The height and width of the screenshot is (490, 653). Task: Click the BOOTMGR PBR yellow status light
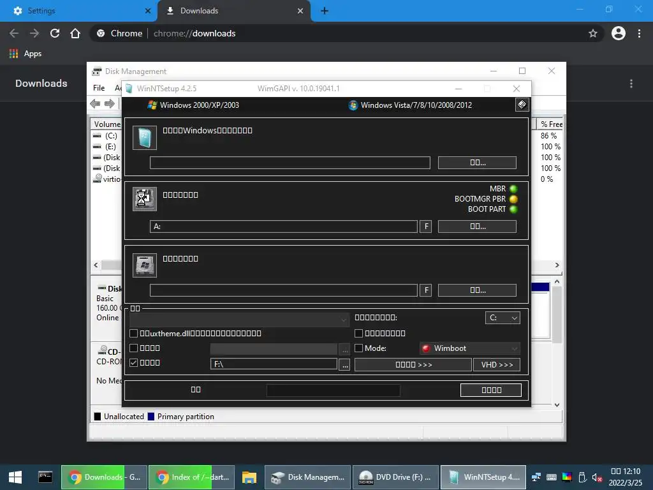[513, 199]
